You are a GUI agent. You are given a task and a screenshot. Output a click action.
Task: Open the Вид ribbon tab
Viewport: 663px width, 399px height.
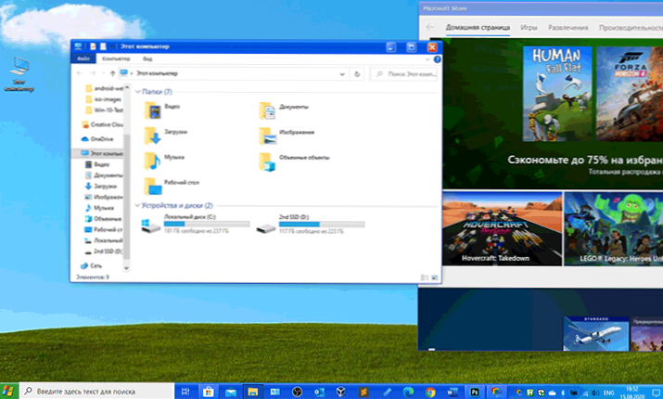147,58
